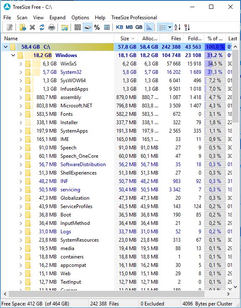Open the File menu
Screen dimensions: 241x308
7,18
